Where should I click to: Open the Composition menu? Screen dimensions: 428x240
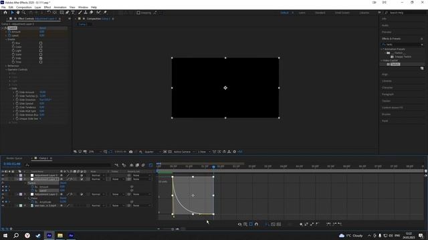24,7
